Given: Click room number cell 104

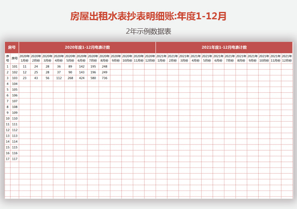Looking at the screenshot, I should click(14, 84).
